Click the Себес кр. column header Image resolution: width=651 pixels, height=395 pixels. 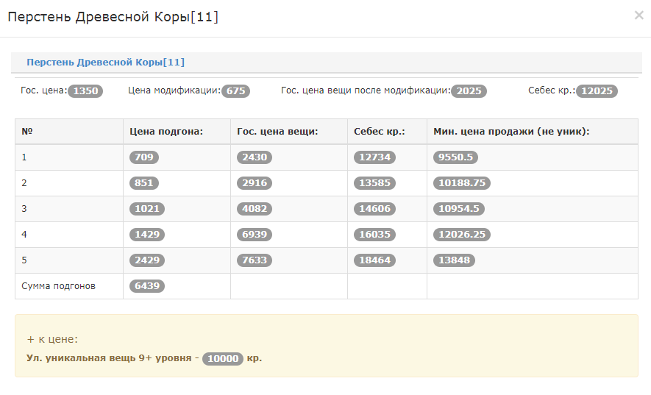[379, 132]
